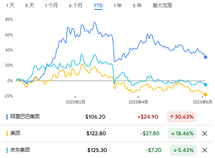Click the orange end-point dot on chart
This screenshot has height=158, width=215.
point(205,95)
